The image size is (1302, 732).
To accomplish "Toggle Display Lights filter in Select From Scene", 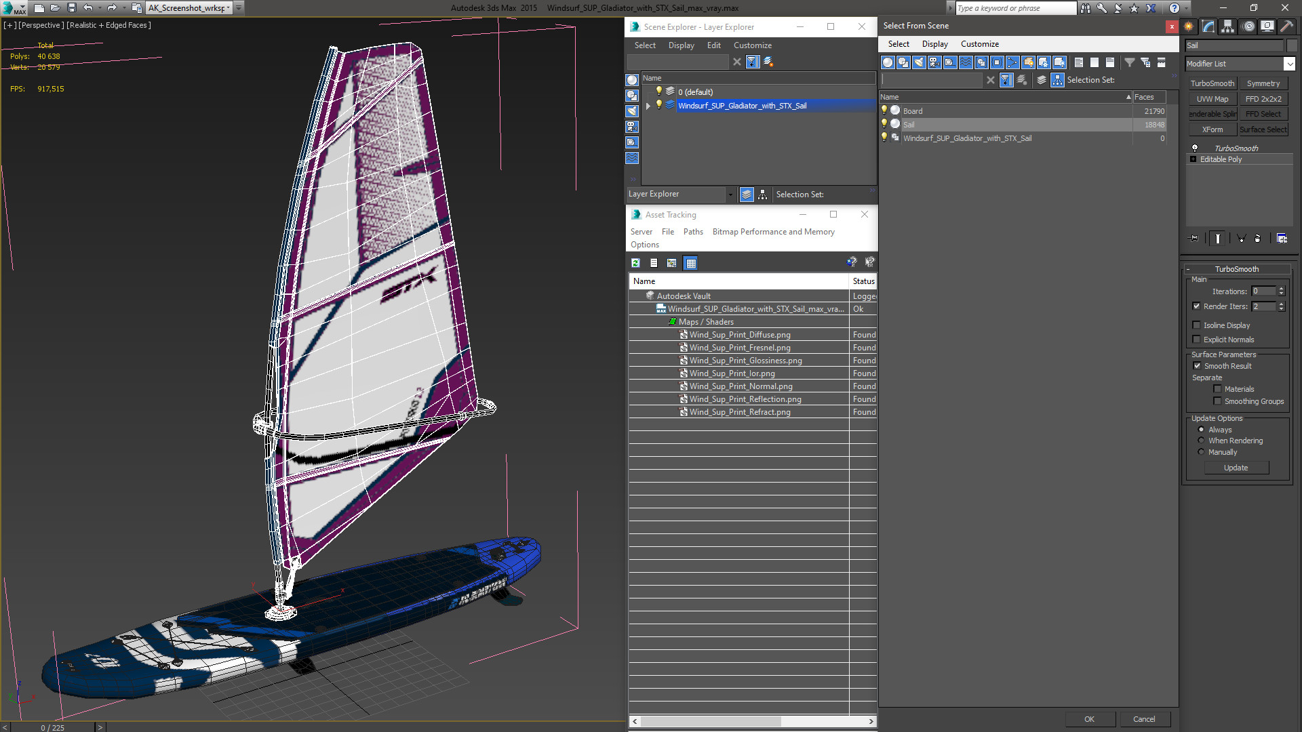I will click(919, 62).
